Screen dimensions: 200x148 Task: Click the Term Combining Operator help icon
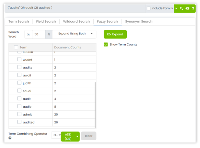(10, 138)
